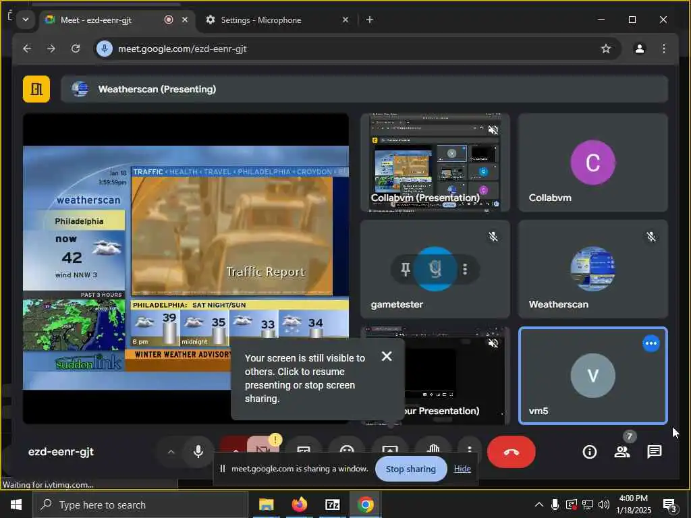
Task: Select the Weatherscan participant tile
Action: click(x=592, y=269)
